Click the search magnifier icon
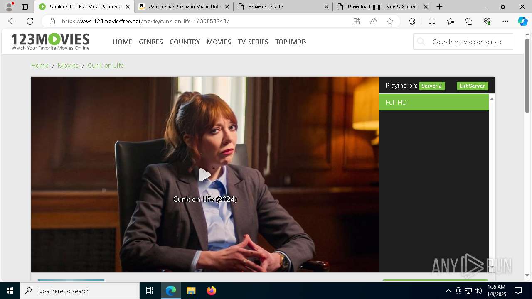The height and width of the screenshot is (299, 532). [x=421, y=42]
